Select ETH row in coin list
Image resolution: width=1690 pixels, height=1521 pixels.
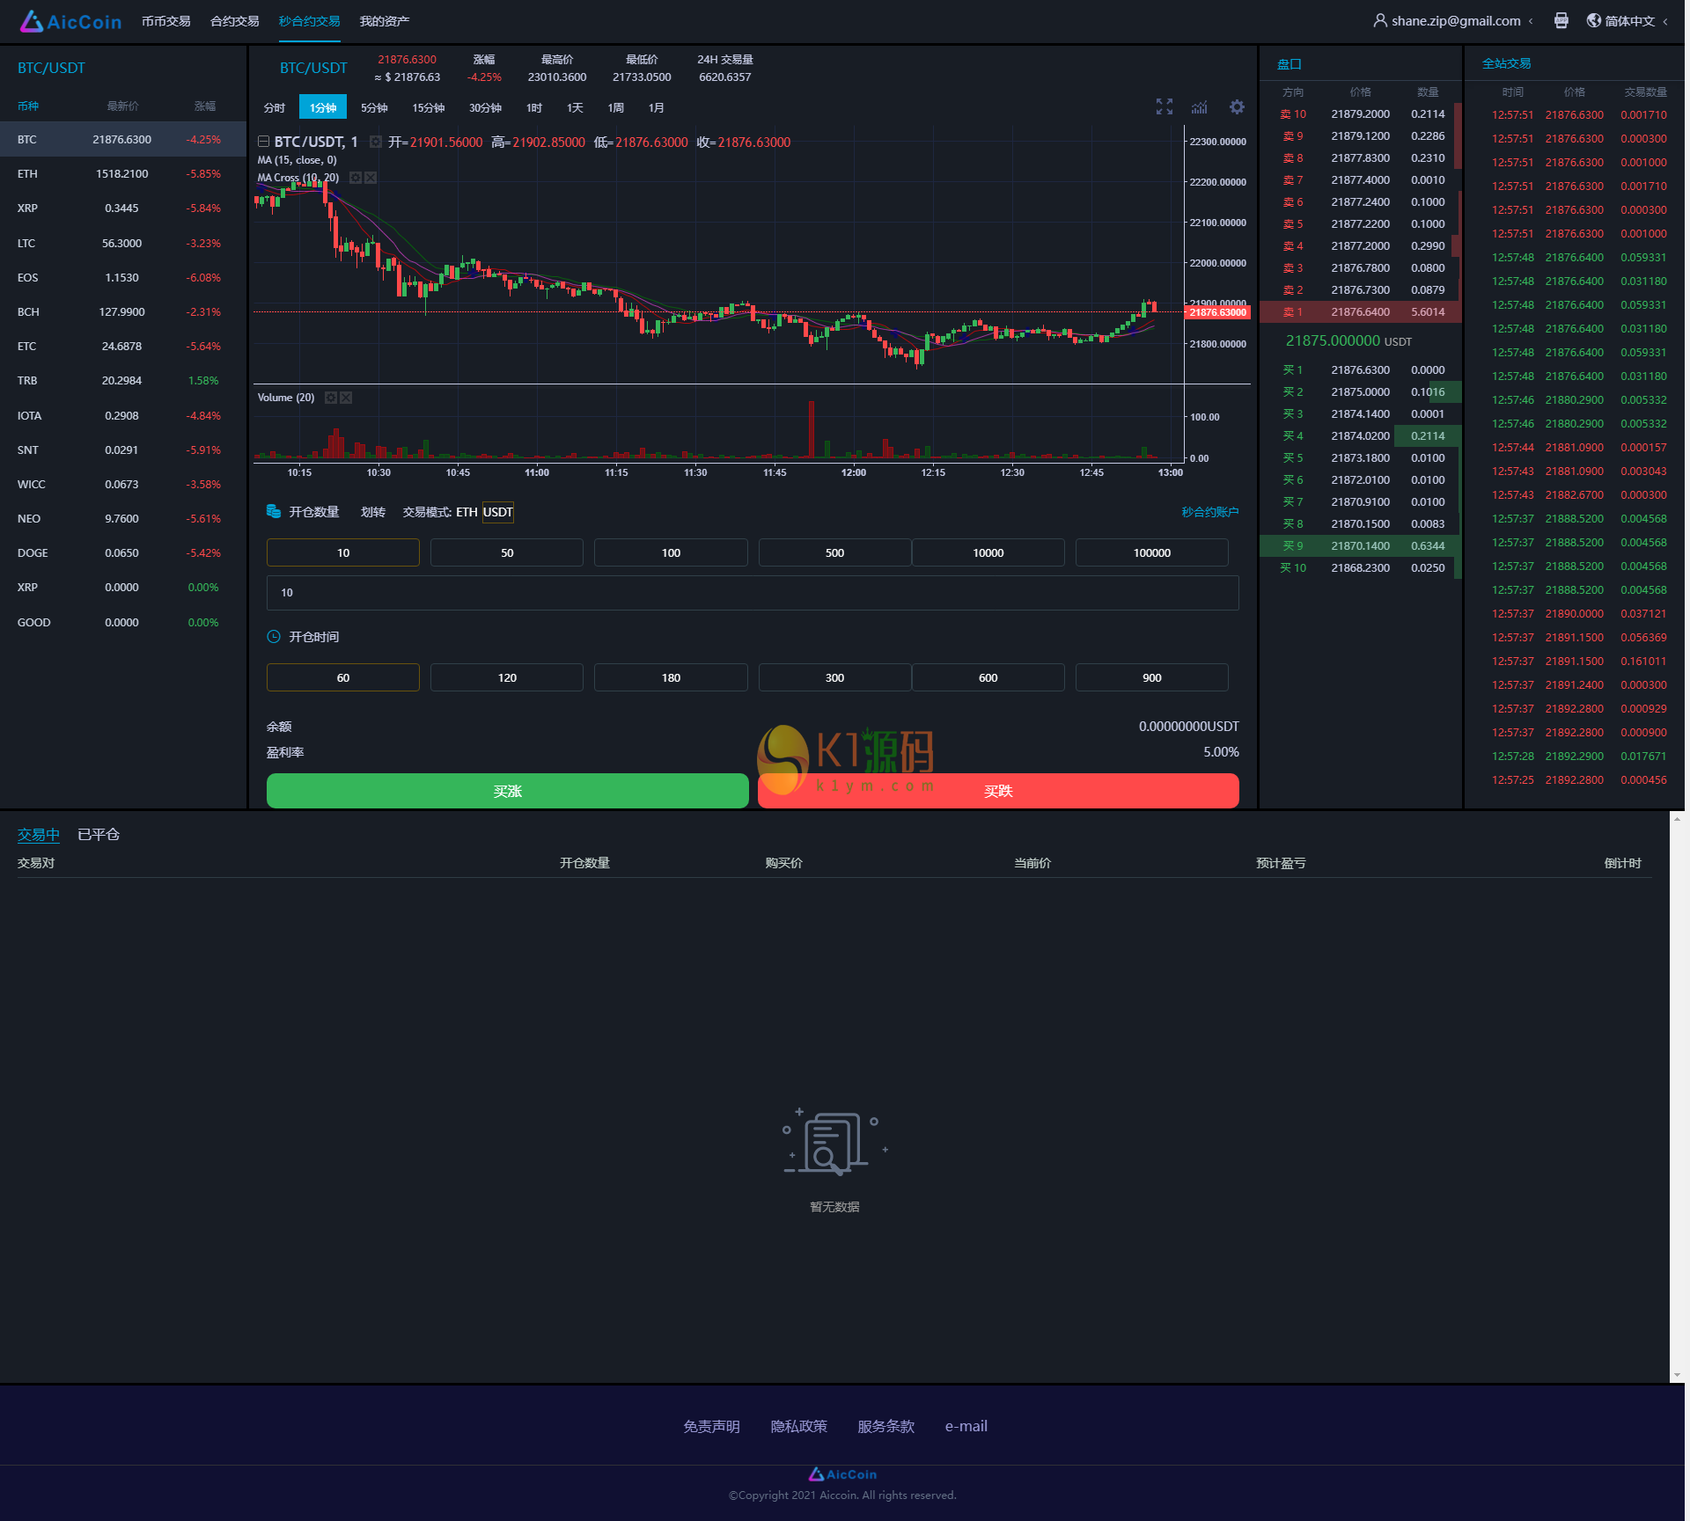[x=122, y=174]
